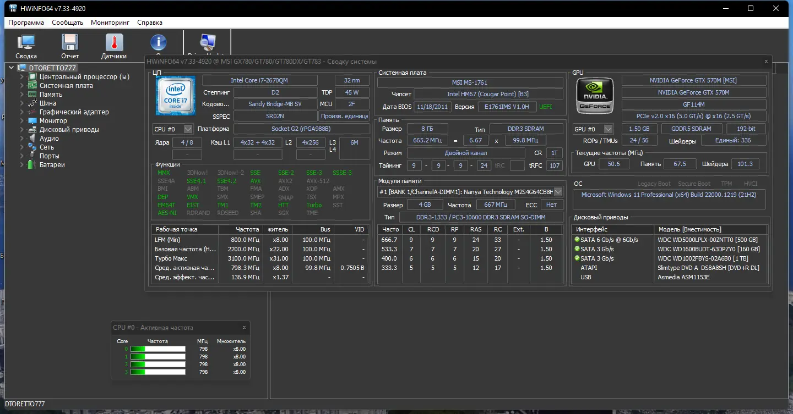Click the 666.7 memory timing row

click(x=470, y=240)
